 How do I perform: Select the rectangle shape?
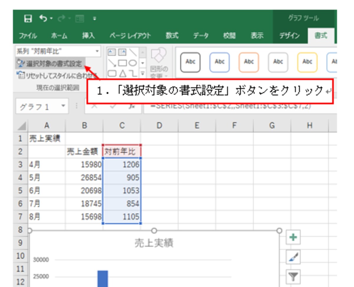[x=122, y=63]
